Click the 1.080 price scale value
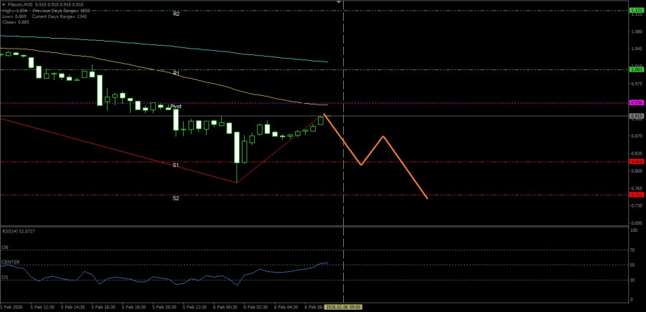Screen dimensions: 646x312 click(638, 31)
